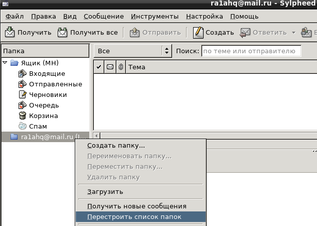The height and width of the screenshot is (226, 317).
Task: Click the Спам junk icon
Action: tap(23, 126)
